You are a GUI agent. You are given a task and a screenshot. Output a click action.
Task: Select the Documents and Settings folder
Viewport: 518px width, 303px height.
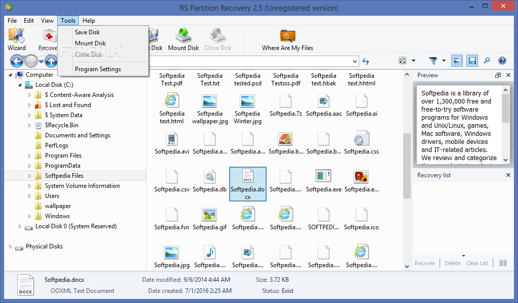click(x=77, y=135)
